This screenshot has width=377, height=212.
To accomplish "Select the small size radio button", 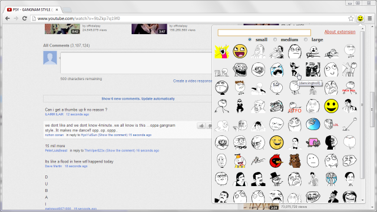I will 250,39.
